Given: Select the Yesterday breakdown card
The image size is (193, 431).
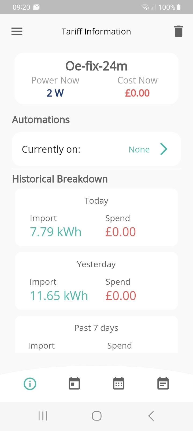Looking at the screenshot, I should pyautogui.click(x=96, y=281).
